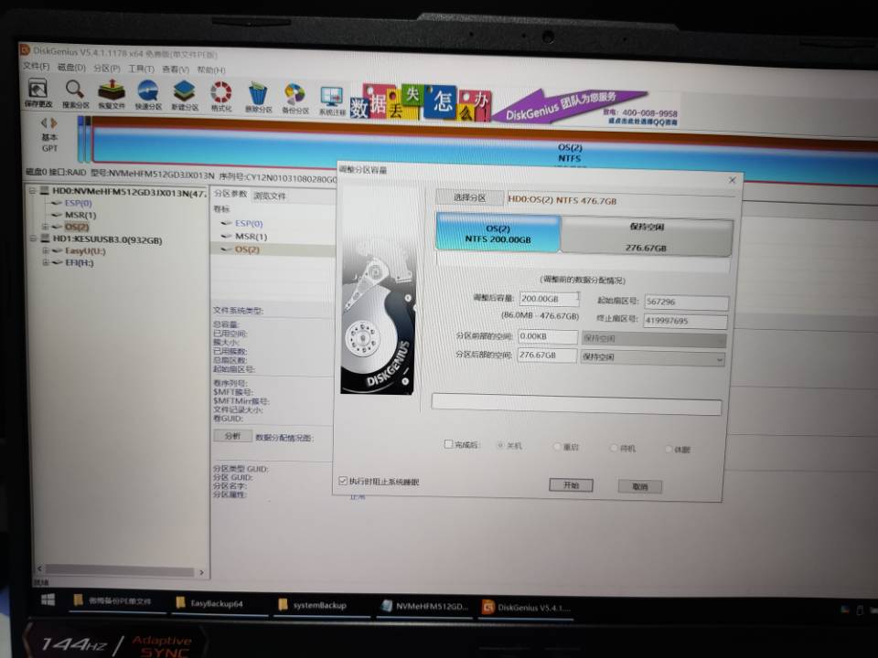Click the Quick Partition (快速分区) disc icon
The image size is (878, 658).
(x=148, y=94)
